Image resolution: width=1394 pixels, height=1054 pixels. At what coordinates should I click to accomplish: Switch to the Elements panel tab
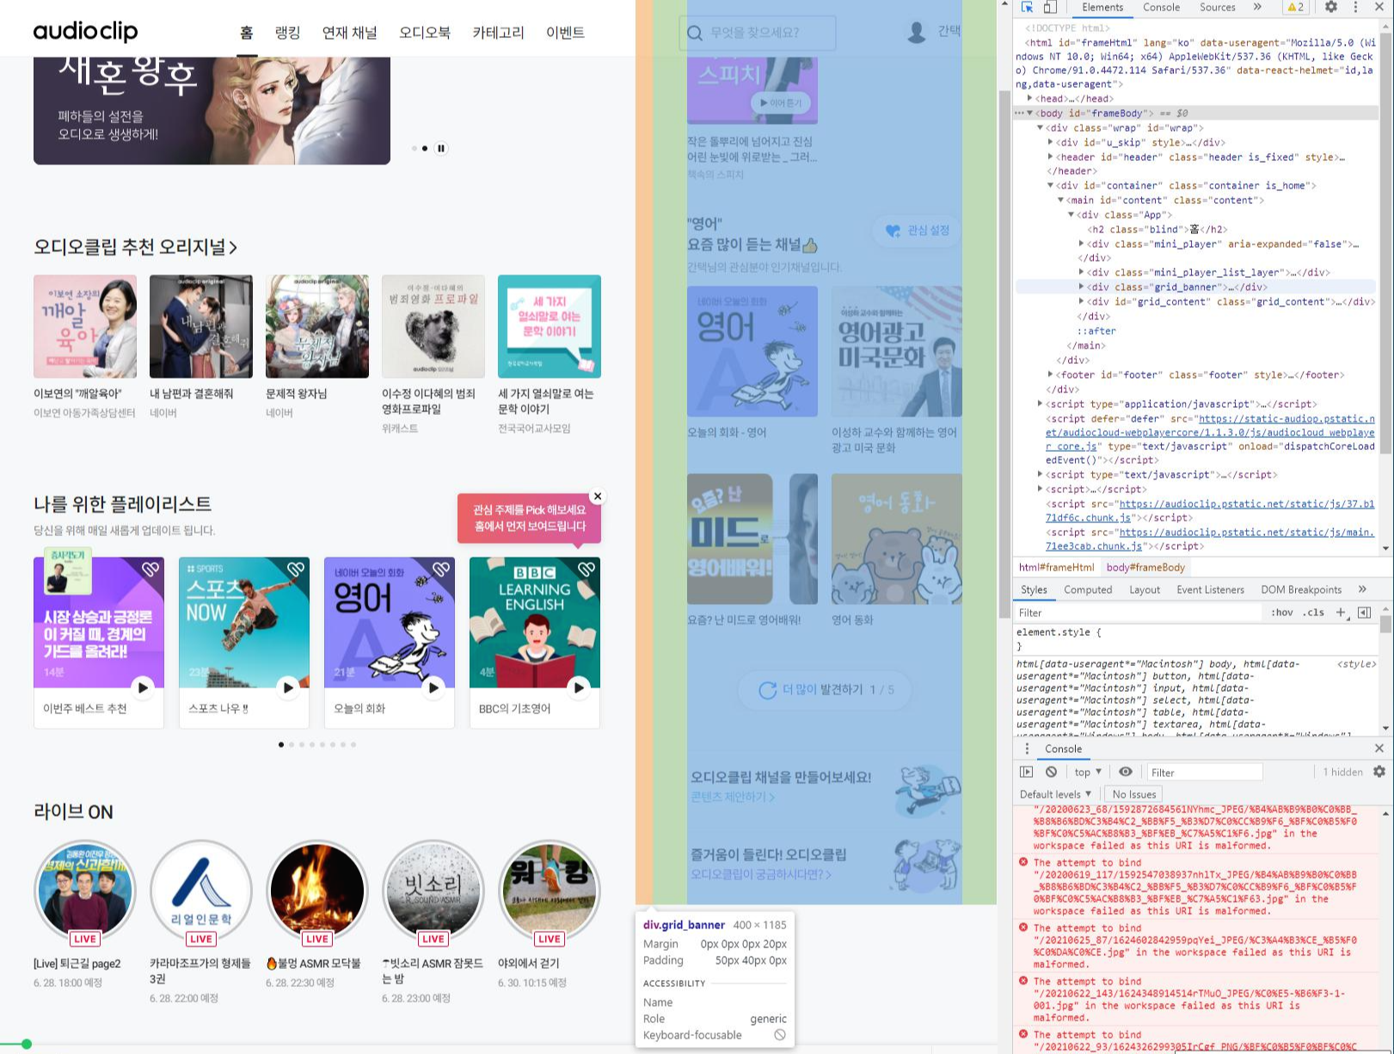coord(1102,7)
